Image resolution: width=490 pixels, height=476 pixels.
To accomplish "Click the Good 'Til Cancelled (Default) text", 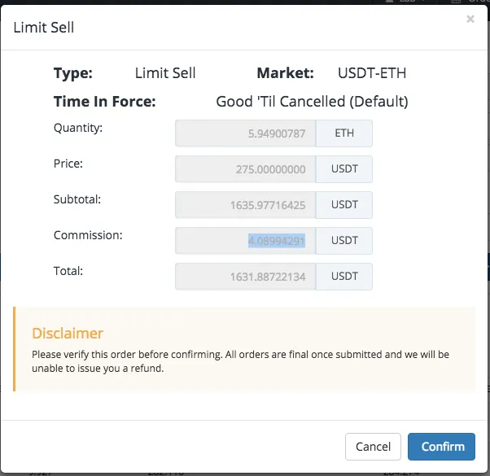I will (x=312, y=102).
